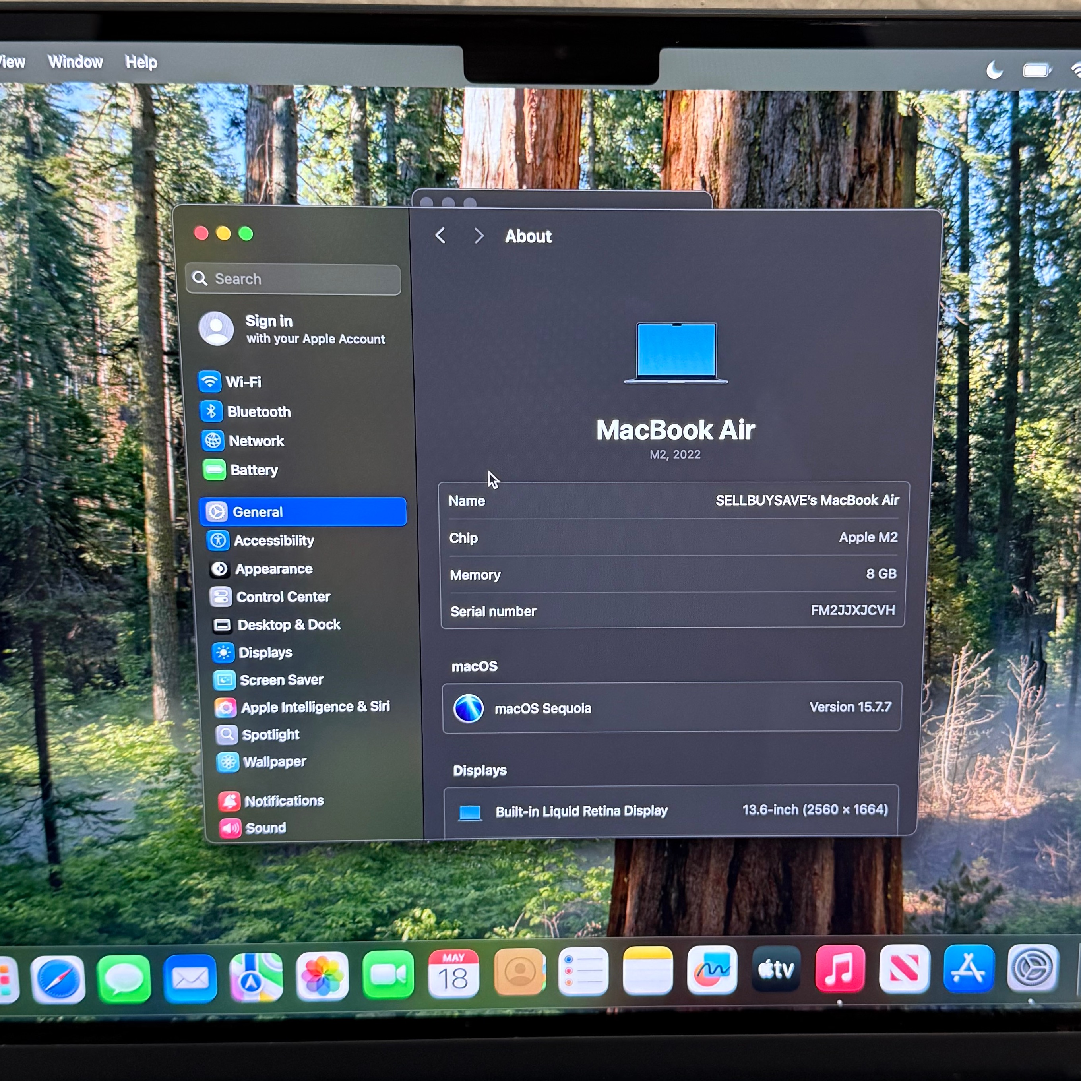Click the Built-in Liquid Retina Display row
The height and width of the screenshot is (1081, 1081).
671,811
